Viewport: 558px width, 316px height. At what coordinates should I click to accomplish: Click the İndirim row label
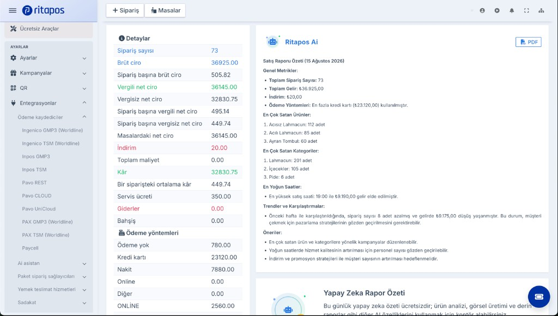coord(126,148)
